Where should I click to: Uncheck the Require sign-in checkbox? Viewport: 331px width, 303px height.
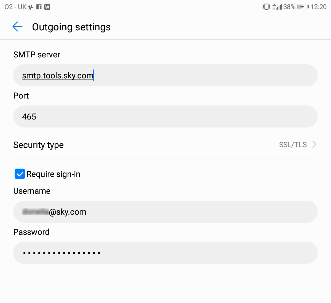tap(19, 174)
